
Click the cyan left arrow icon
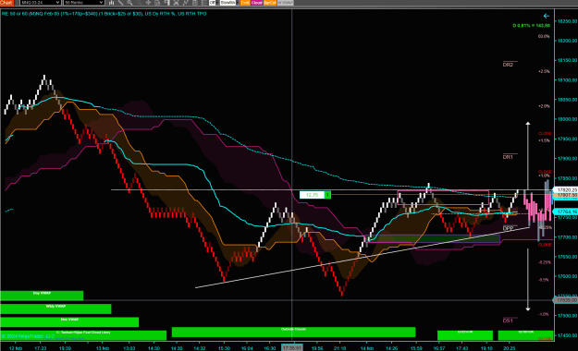click(547, 16)
